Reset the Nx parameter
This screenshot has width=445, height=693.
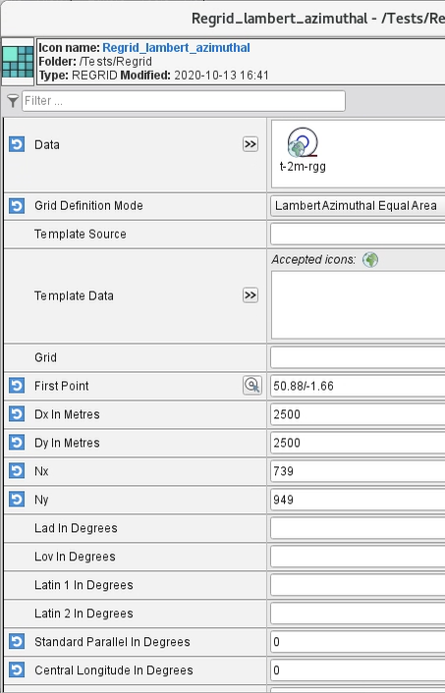(17, 471)
